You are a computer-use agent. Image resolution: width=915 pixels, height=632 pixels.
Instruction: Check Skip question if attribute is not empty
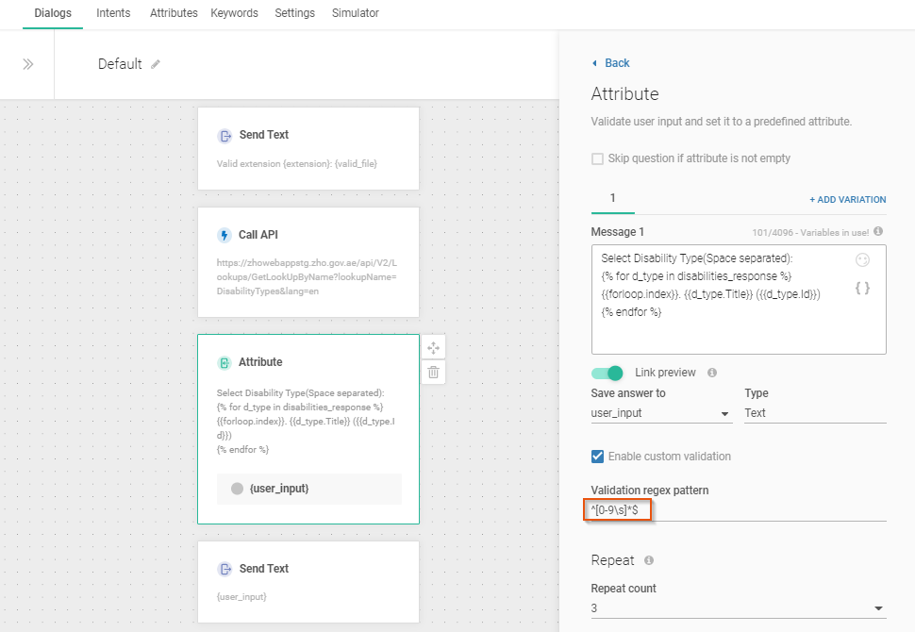point(597,158)
